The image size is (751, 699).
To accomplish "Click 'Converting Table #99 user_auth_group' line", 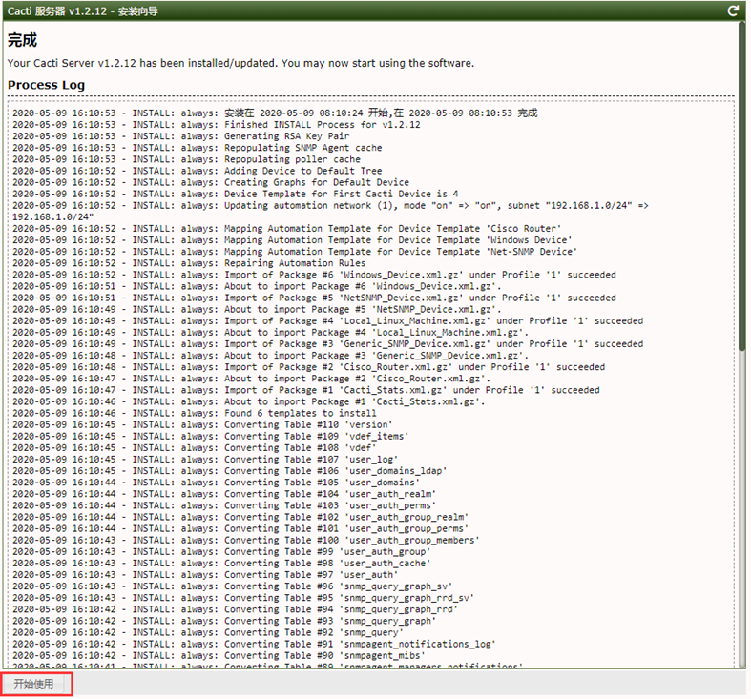I will [x=221, y=551].
